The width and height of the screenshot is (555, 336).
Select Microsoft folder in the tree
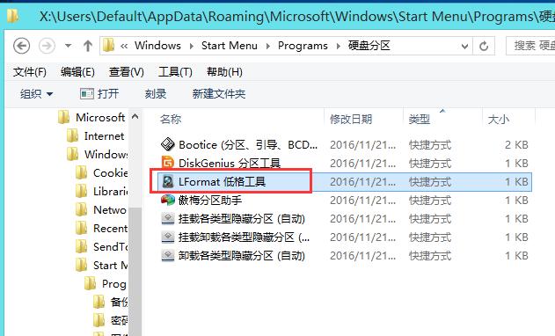[100, 117]
